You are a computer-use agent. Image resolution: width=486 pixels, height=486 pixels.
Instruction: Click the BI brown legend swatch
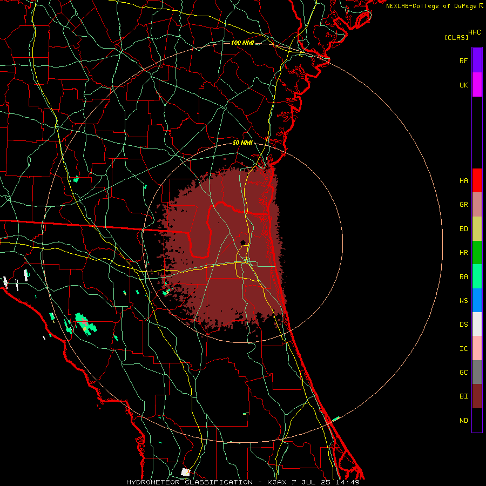tap(477, 396)
